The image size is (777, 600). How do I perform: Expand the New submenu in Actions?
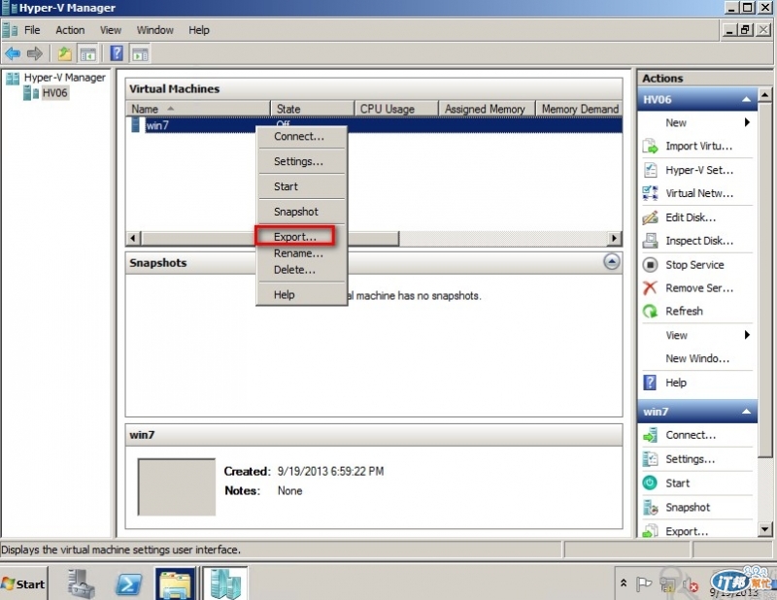coord(747,122)
